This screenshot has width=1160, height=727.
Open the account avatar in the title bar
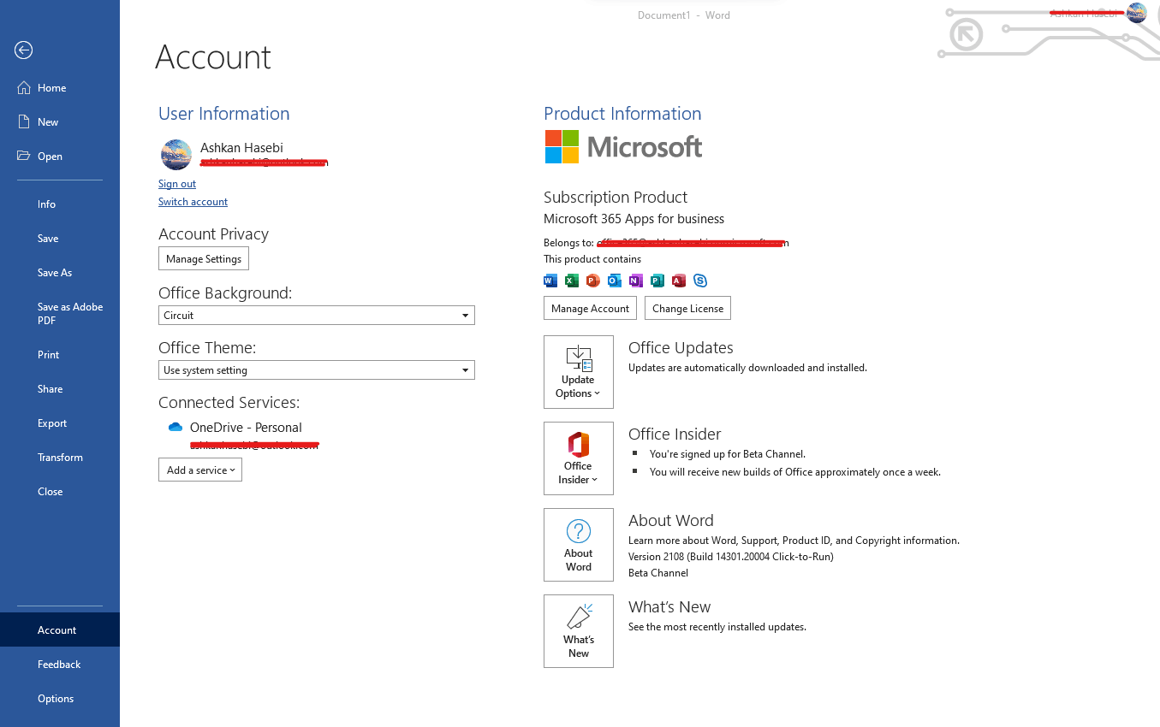point(1137,13)
